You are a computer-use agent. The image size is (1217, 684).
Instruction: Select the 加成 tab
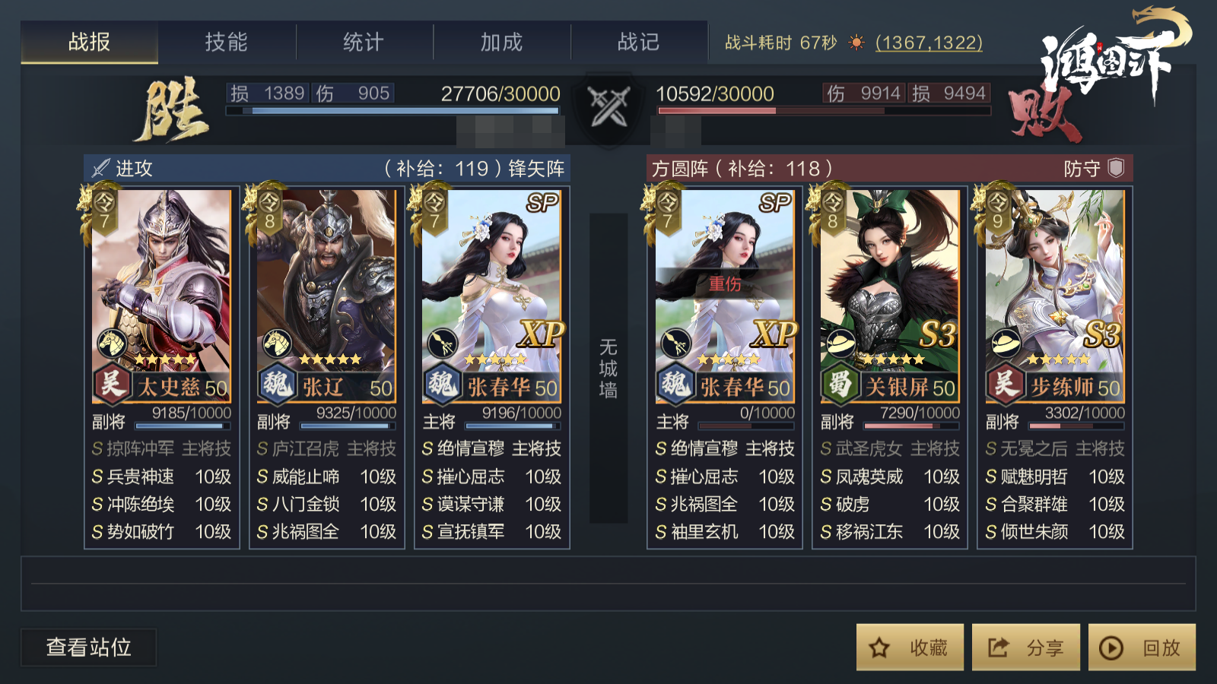point(502,42)
